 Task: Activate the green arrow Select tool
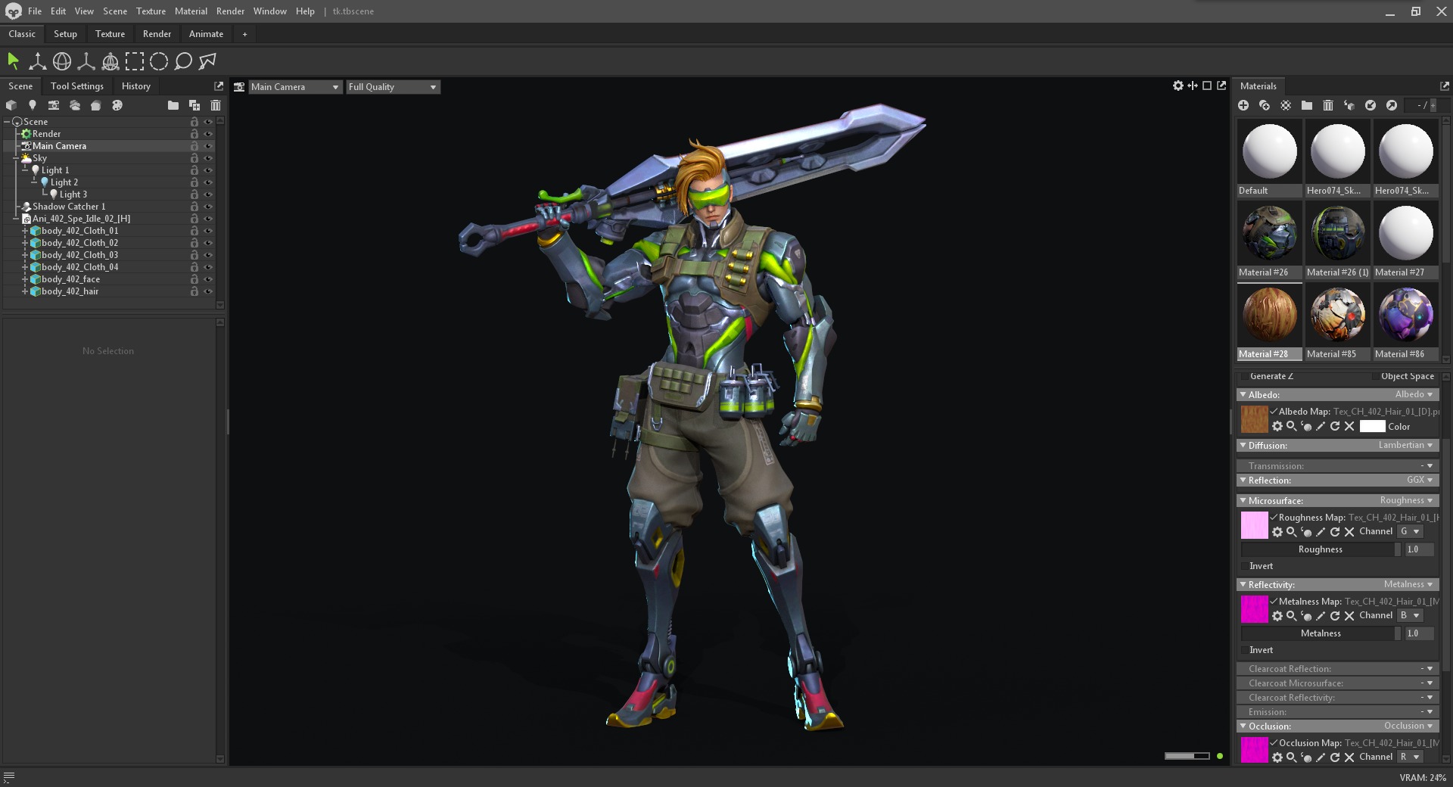(x=13, y=61)
